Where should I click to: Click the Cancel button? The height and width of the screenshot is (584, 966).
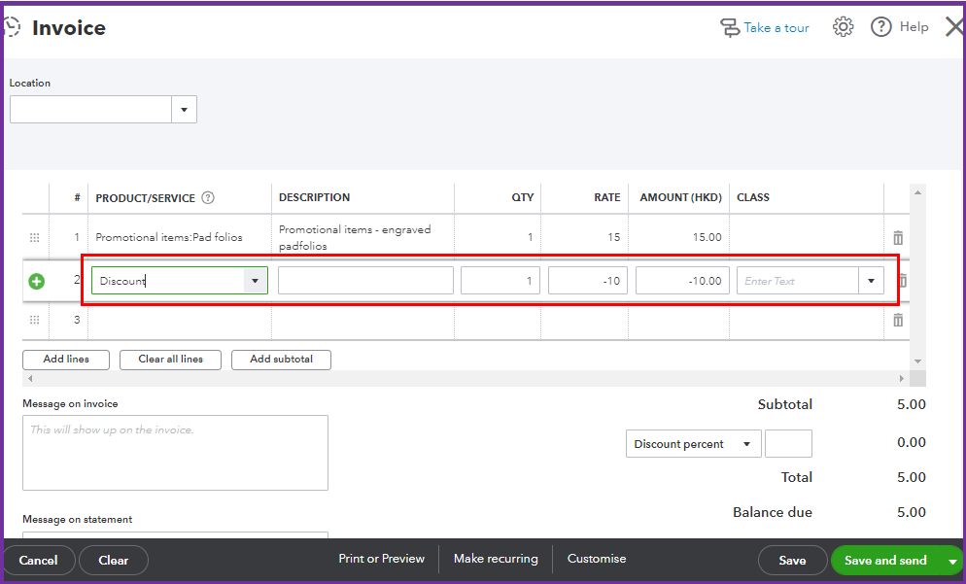[38, 560]
